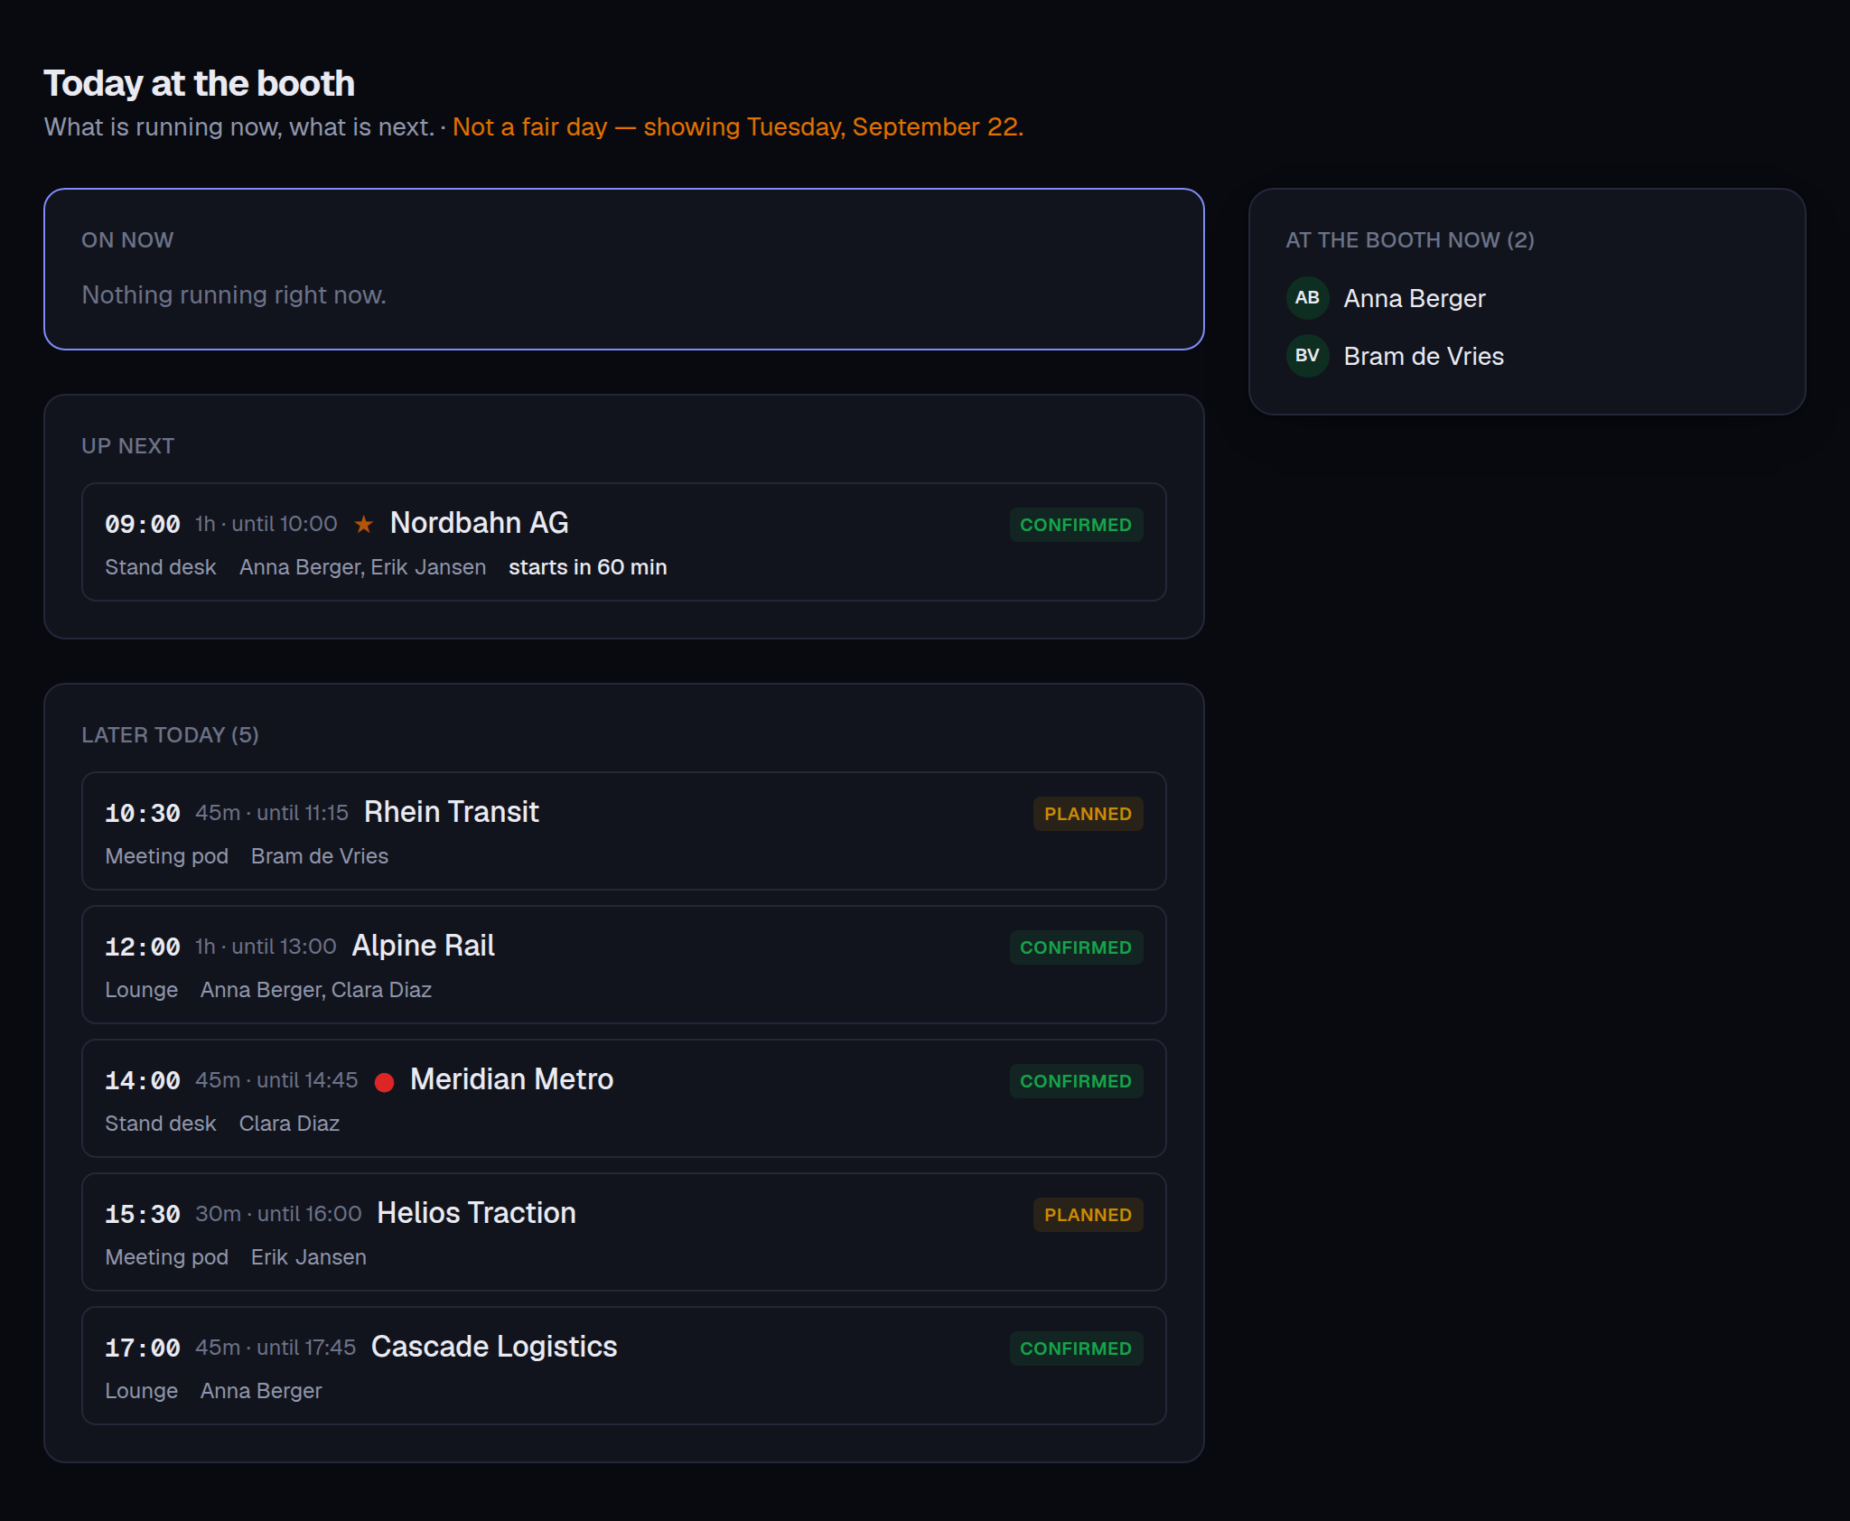Click the PLANNED badge on Rhein Transit

[1088, 814]
